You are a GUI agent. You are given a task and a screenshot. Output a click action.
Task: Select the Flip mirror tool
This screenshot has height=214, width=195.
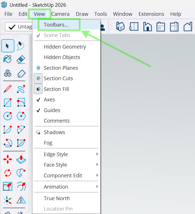tap(21, 200)
